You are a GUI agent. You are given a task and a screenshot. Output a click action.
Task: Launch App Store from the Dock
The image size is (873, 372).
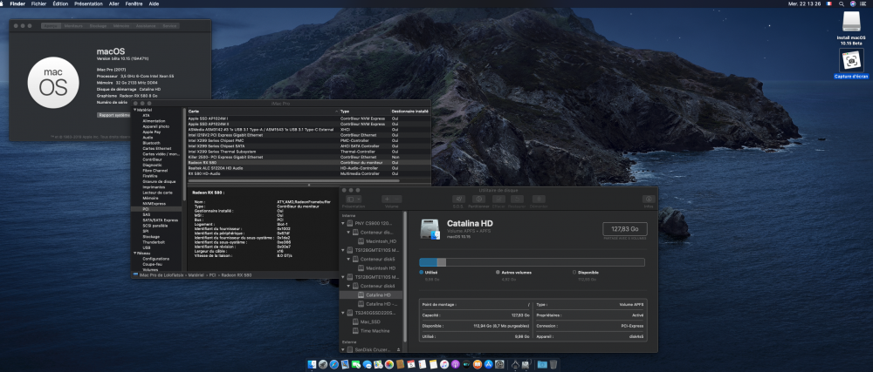[x=489, y=364]
